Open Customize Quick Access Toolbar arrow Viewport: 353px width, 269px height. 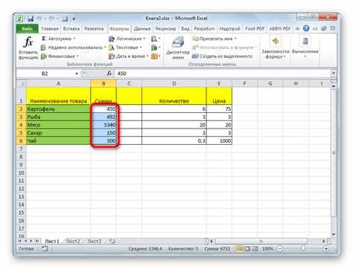(x=74, y=19)
